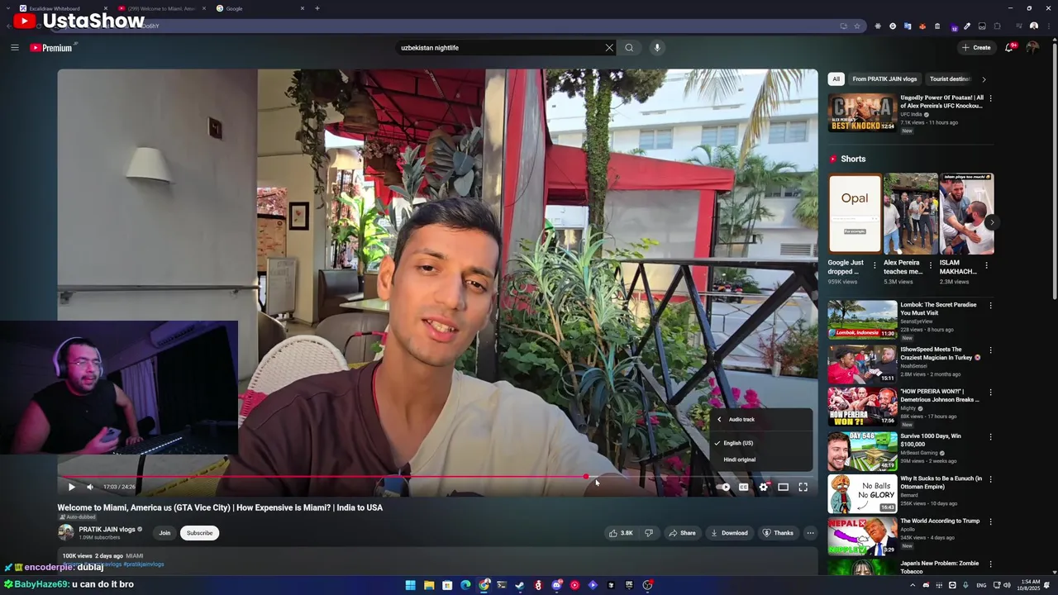Go back from Audio track menu
The width and height of the screenshot is (1058, 595).
coord(719,419)
